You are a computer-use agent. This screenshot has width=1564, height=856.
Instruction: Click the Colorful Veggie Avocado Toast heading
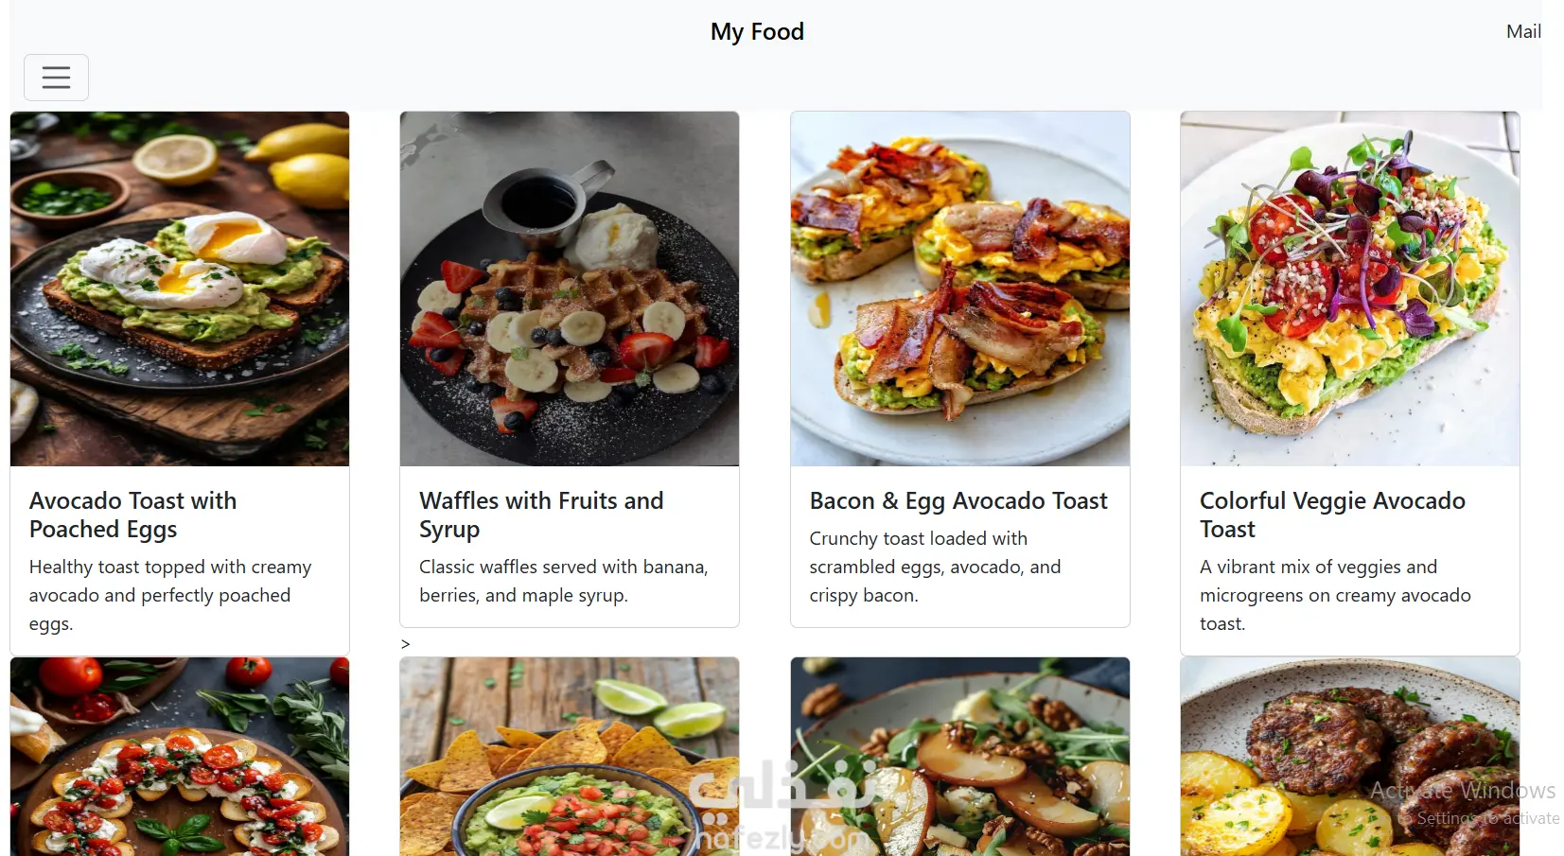click(x=1331, y=515)
